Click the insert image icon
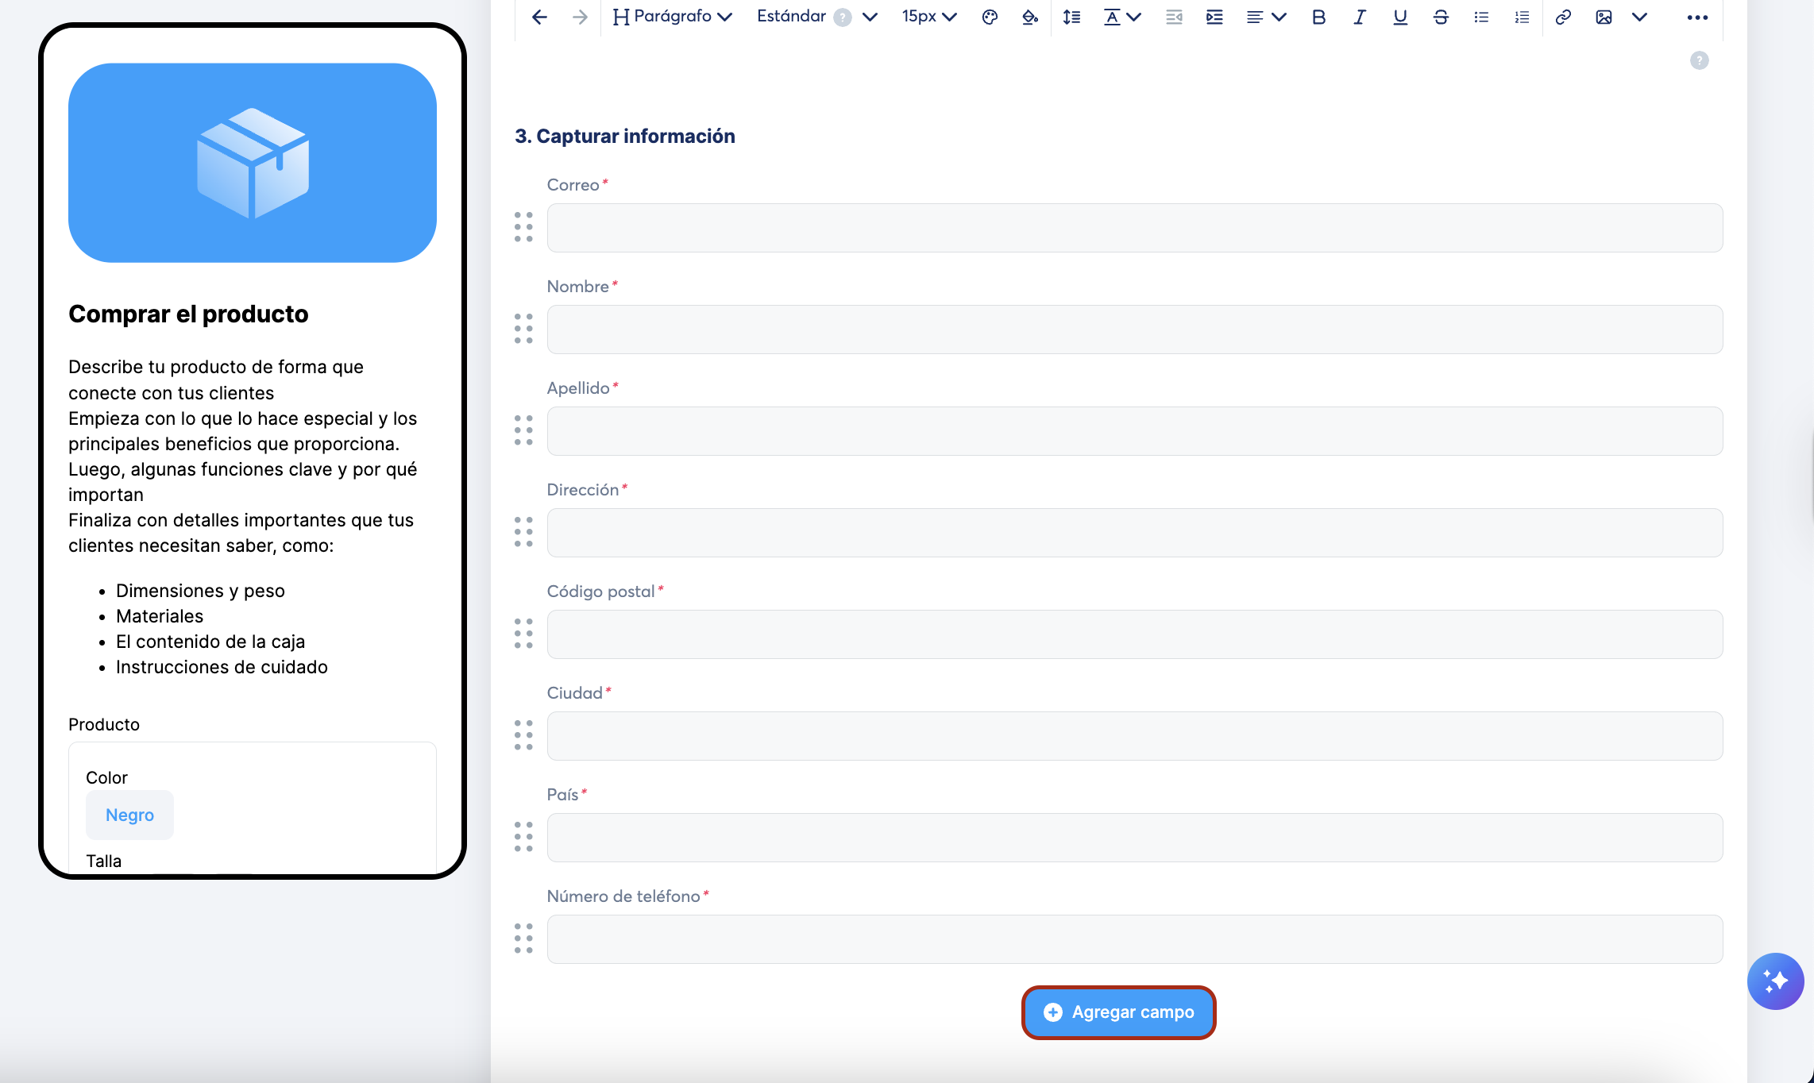This screenshot has width=1814, height=1083. [1604, 17]
